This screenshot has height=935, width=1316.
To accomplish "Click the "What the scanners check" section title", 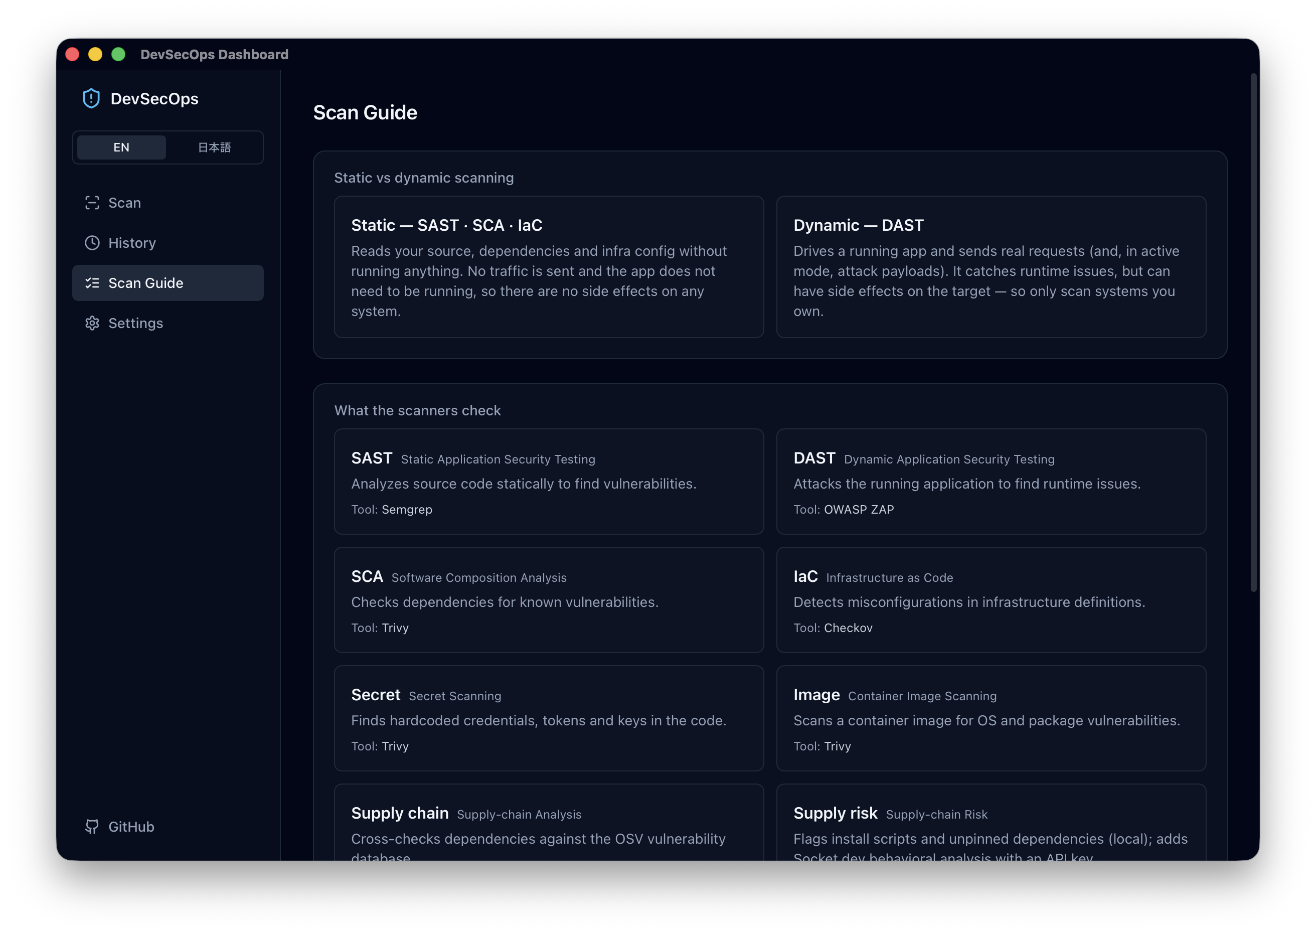I will (x=417, y=410).
